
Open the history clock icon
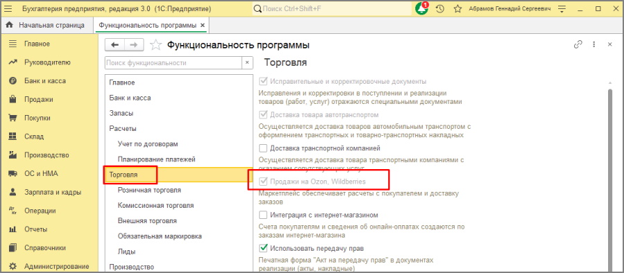440,8
